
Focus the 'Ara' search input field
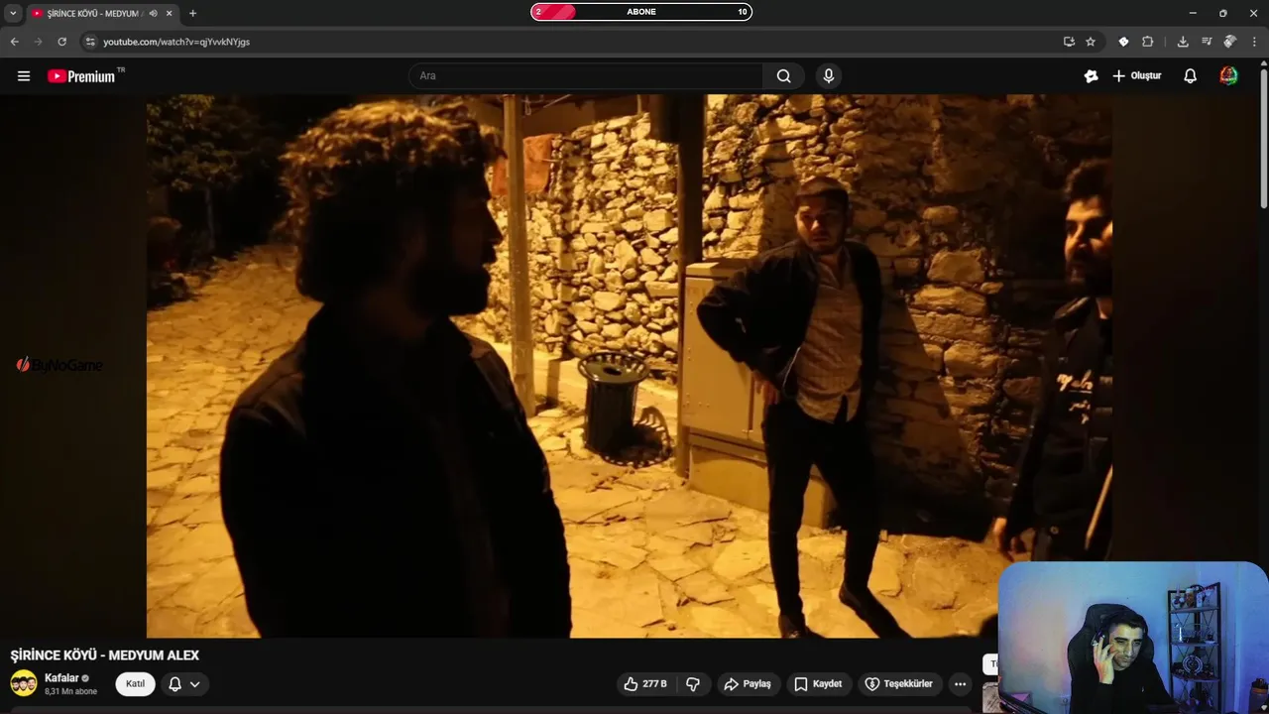[586, 76]
